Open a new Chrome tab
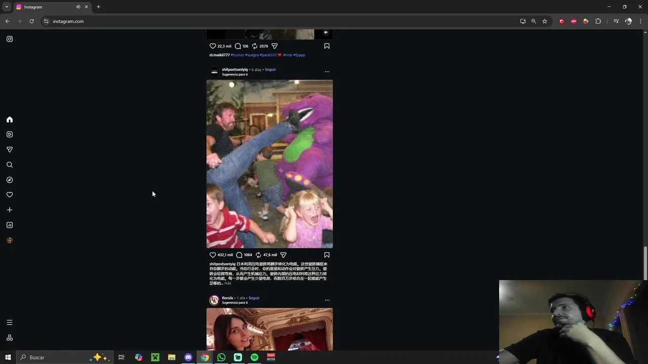The height and width of the screenshot is (364, 648). 98,7
